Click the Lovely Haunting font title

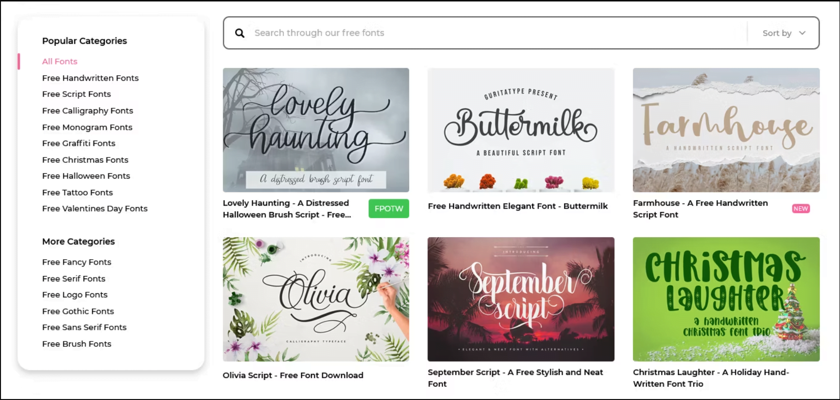click(x=287, y=209)
